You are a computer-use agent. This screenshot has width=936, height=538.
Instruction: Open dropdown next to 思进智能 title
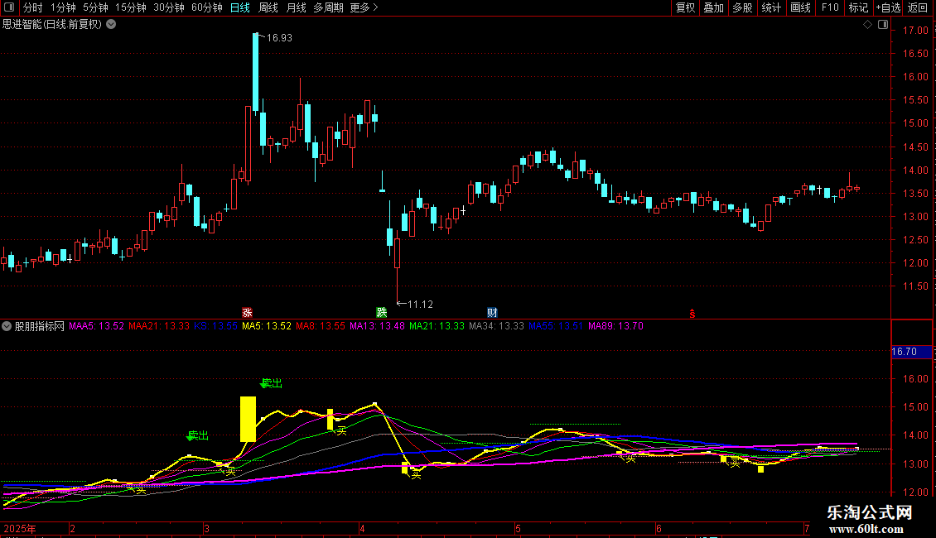111,25
